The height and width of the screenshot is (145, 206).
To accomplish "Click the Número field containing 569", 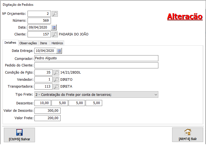I will (x=39, y=21).
